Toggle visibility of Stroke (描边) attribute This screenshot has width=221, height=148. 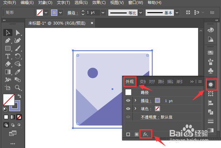[128, 100]
